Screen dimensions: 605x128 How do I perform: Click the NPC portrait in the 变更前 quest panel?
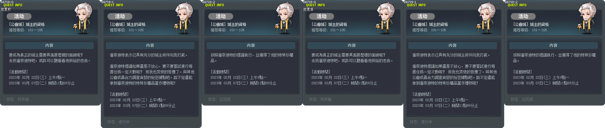pos(83,19)
